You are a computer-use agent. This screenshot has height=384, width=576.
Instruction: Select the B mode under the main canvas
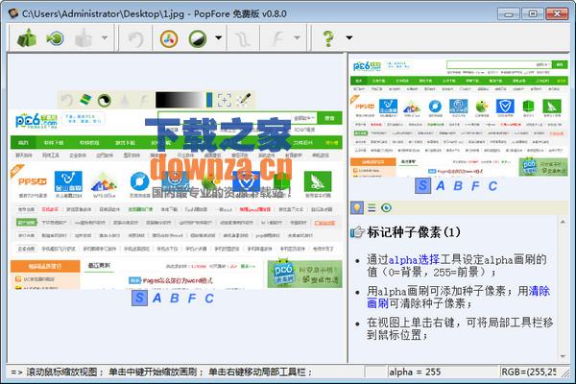click(175, 298)
